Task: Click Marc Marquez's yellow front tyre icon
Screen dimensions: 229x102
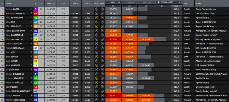Action: pyautogui.click(x=96, y=26)
